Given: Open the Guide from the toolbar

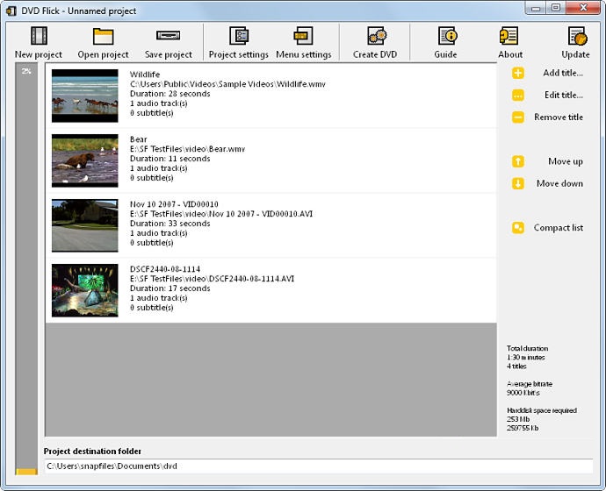Looking at the screenshot, I should pos(445,37).
